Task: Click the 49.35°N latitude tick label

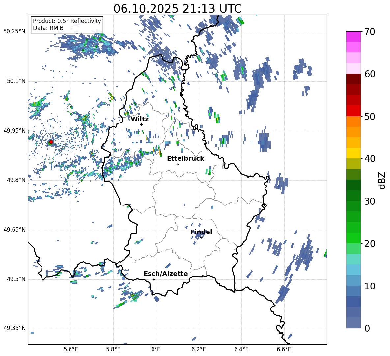Action: [14, 328]
